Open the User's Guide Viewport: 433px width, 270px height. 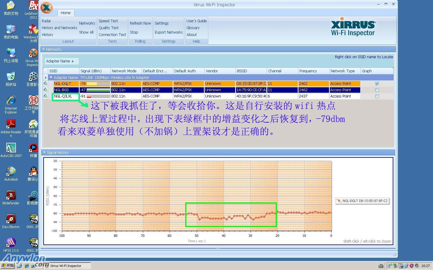pyautogui.click(x=197, y=21)
